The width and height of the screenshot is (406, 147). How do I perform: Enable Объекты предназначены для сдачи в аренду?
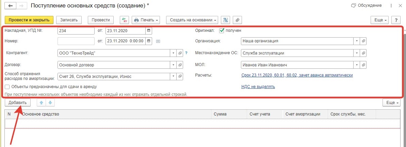tap(7, 87)
